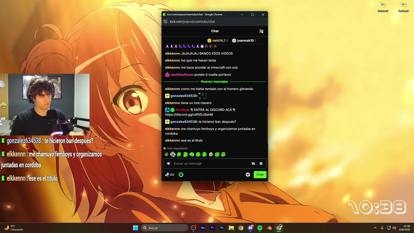Open network settings tray icon
This screenshot has width=414, height=233.
[x=388, y=228]
